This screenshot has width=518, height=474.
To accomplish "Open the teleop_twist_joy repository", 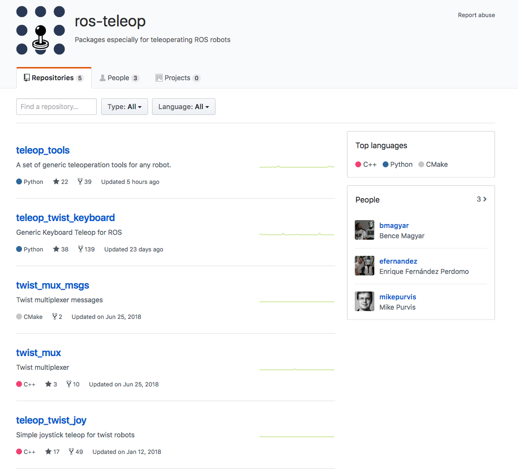I will click(51, 420).
